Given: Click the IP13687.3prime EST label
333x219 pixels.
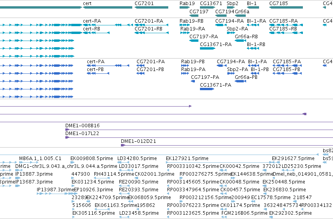Looking at the screenshot, I should click(34, 182).
